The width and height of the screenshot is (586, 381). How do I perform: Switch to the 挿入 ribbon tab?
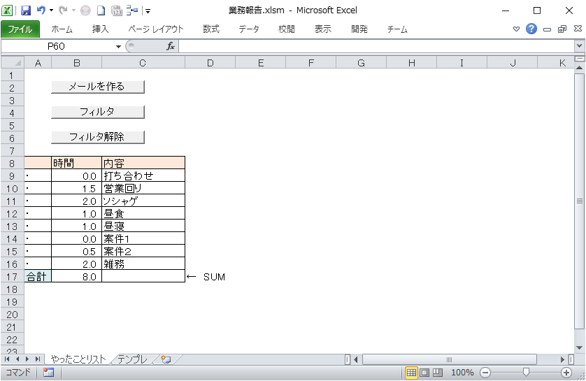click(x=100, y=29)
